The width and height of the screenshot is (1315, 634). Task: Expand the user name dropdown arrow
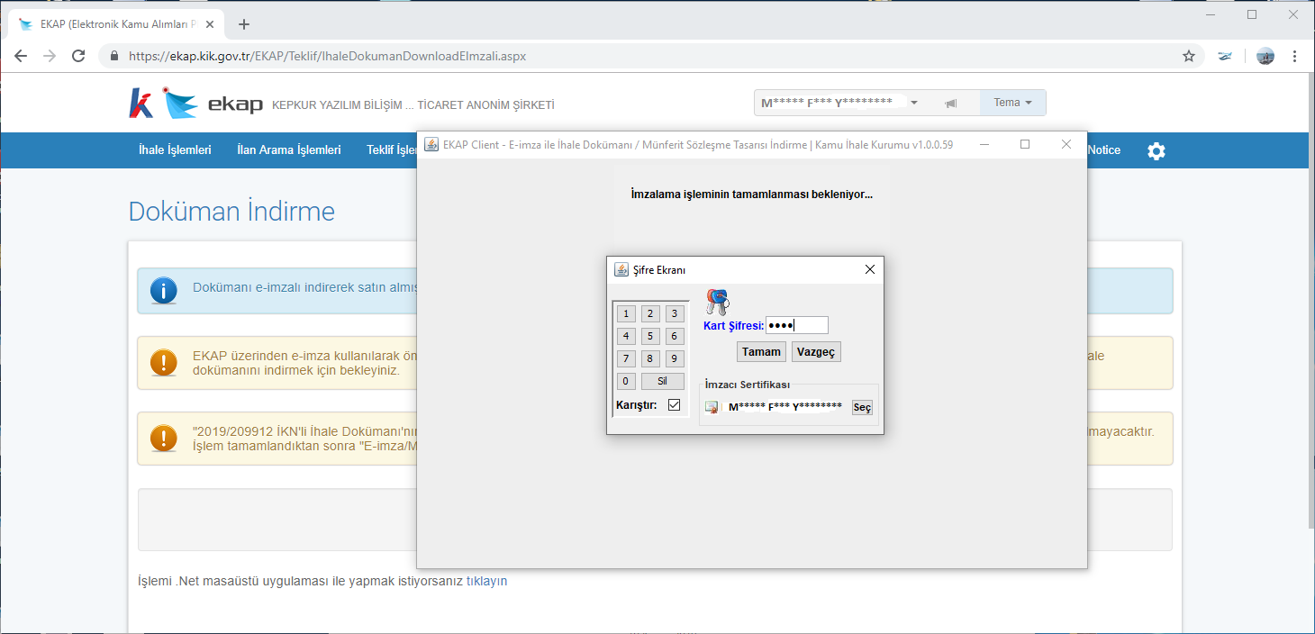pyautogui.click(x=914, y=104)
